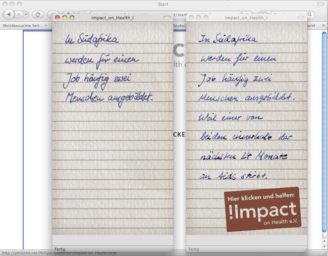Minimize the impact_on_Health_l popup window

point(65,18)
